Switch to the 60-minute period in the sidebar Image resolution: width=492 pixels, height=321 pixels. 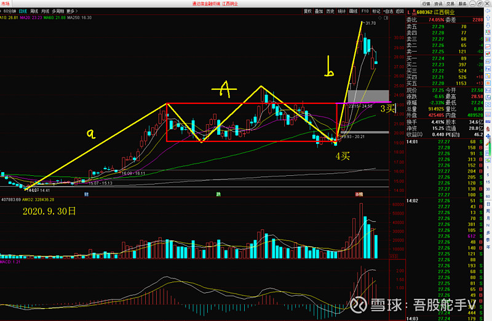tap(488, 196)
